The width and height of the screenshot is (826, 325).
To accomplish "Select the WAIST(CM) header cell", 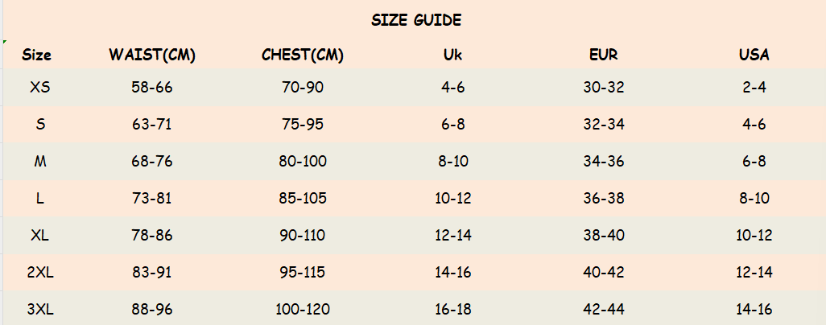I will point(152,56).
